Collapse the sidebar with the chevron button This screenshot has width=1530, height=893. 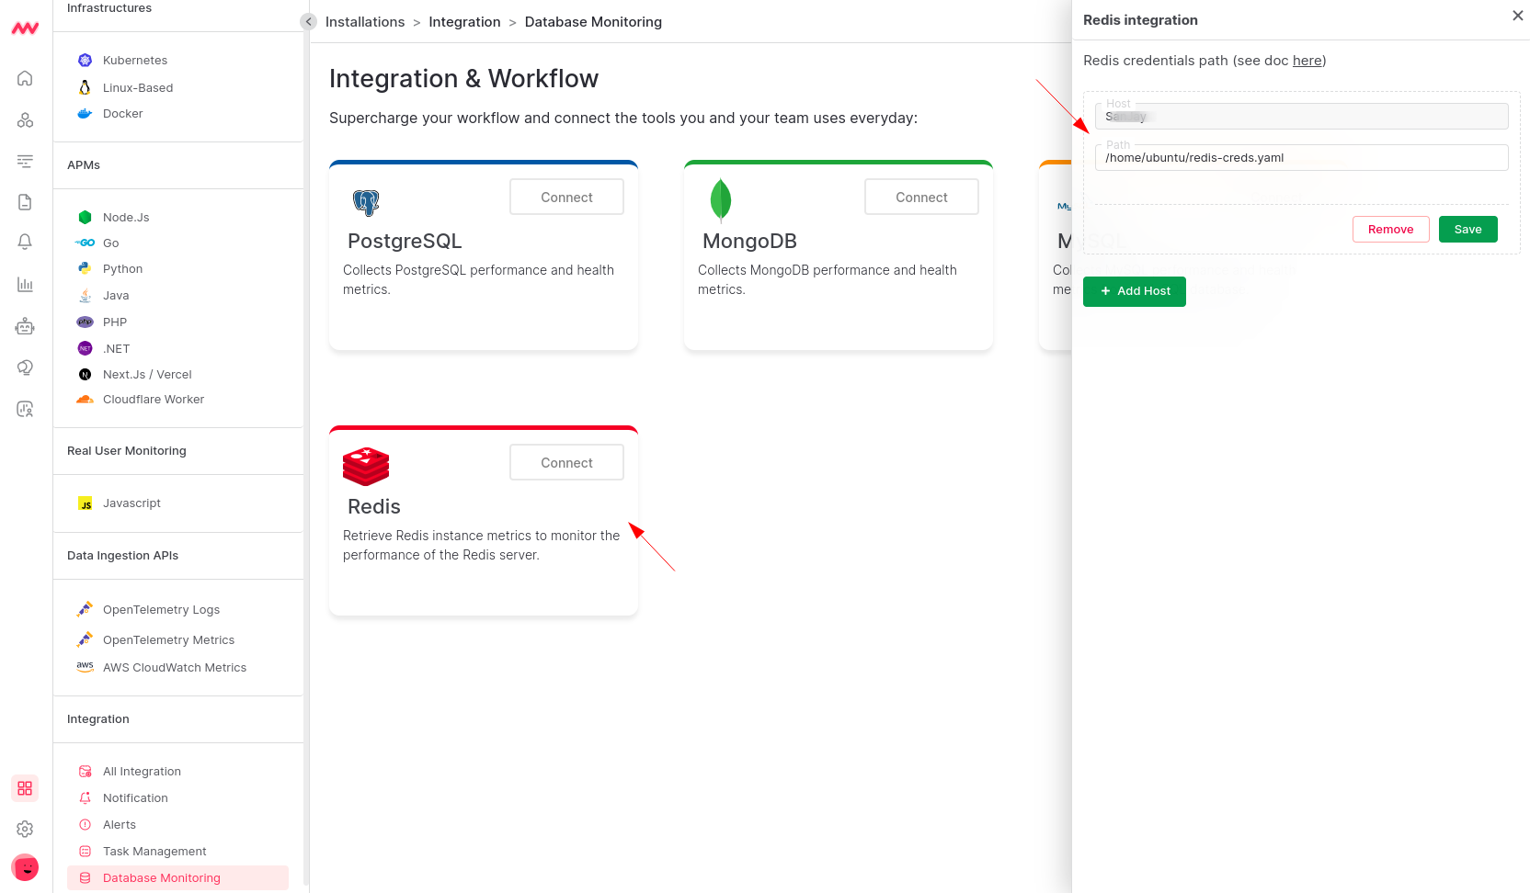point(309,21)
